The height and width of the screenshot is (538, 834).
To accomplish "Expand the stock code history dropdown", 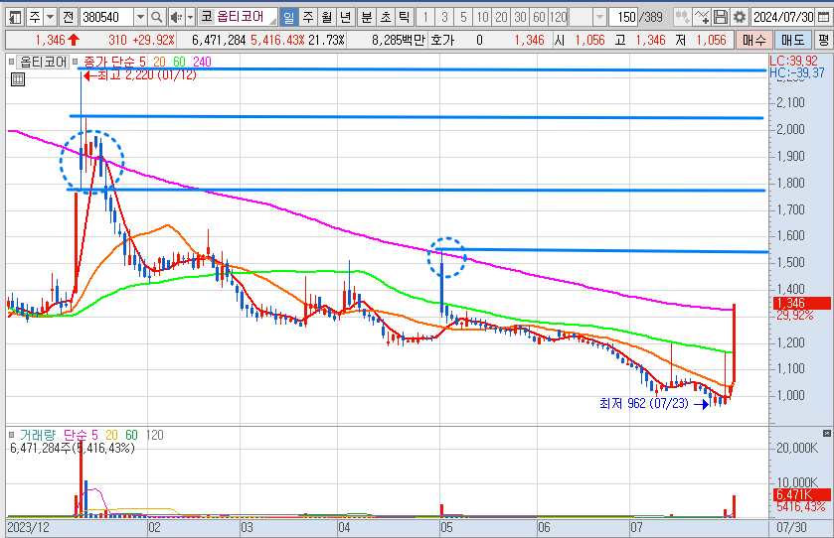I will click(140, 18).
